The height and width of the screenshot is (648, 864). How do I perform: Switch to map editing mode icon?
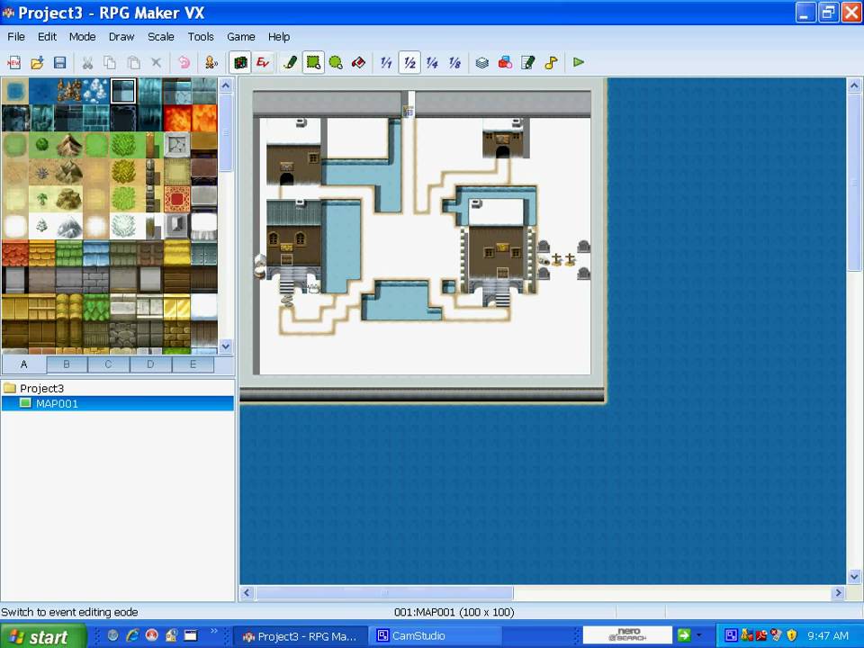239,62
